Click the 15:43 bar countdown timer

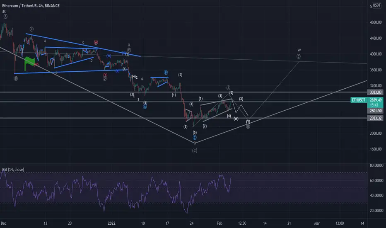coord(374,105)
